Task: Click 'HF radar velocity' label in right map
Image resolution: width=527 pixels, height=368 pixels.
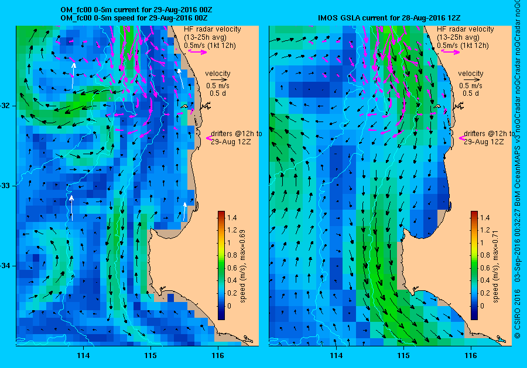Action: 466,29
